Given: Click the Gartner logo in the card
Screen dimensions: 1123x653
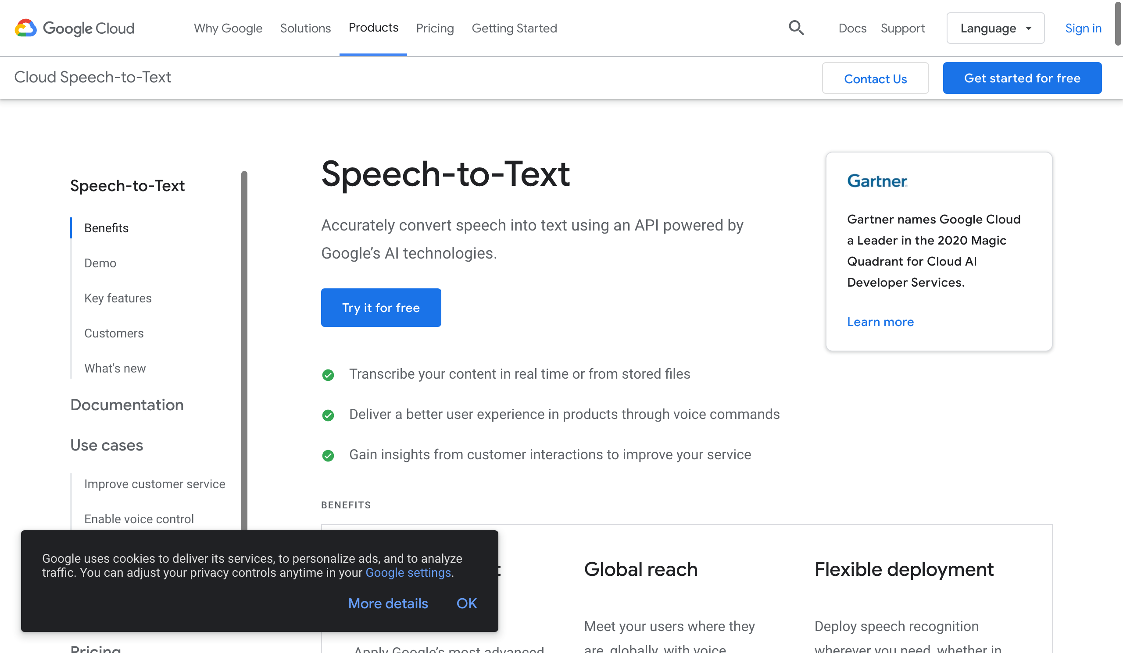Looking at the screenshot, I should [x=877, y=181].
